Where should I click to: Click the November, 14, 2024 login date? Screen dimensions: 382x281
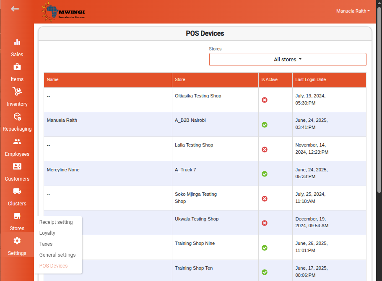tap(312, 148)
